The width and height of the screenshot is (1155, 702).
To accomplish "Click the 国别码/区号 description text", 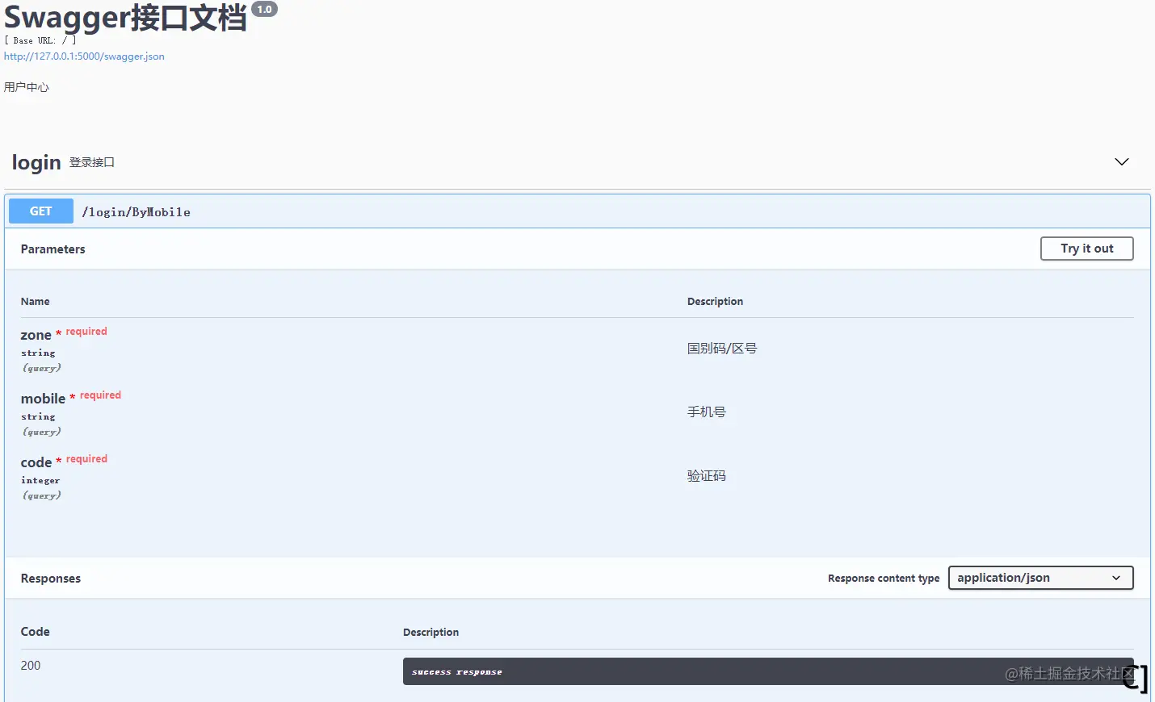I will coord(722,349).
